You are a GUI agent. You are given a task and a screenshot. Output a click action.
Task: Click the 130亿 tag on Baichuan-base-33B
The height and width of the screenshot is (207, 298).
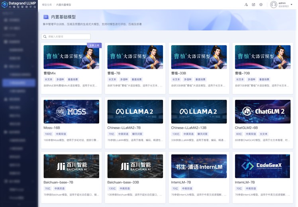tap(112, 189)
